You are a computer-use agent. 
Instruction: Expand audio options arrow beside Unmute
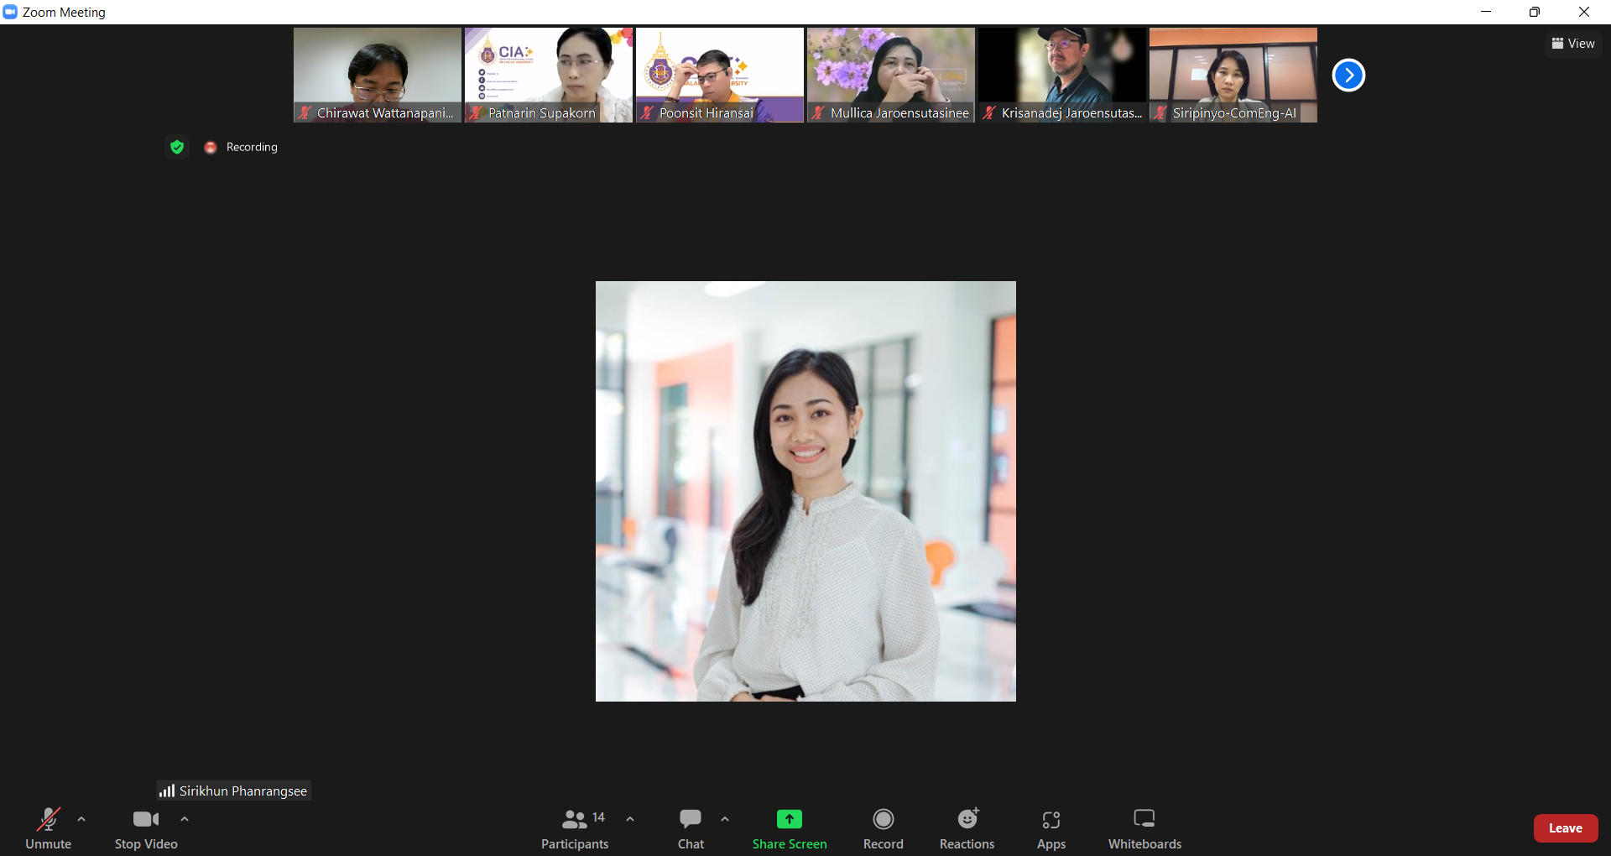click(x=81, y=819)
